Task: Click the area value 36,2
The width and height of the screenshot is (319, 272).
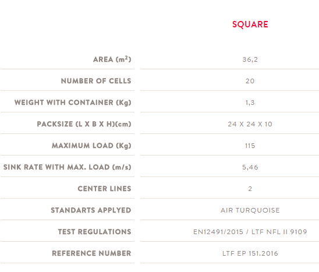Action: (250, 59)
